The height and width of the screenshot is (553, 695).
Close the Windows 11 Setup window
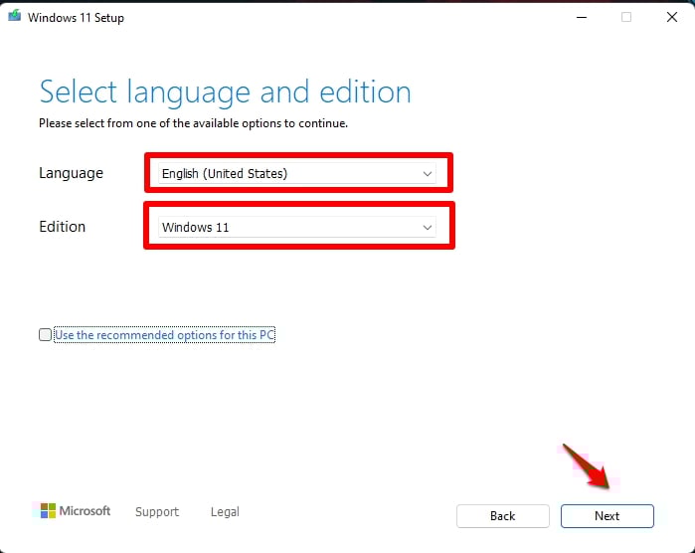672,17
